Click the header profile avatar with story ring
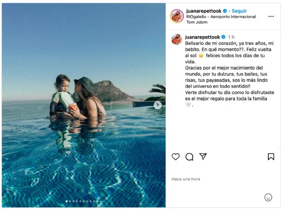 [x=177, y=16]
